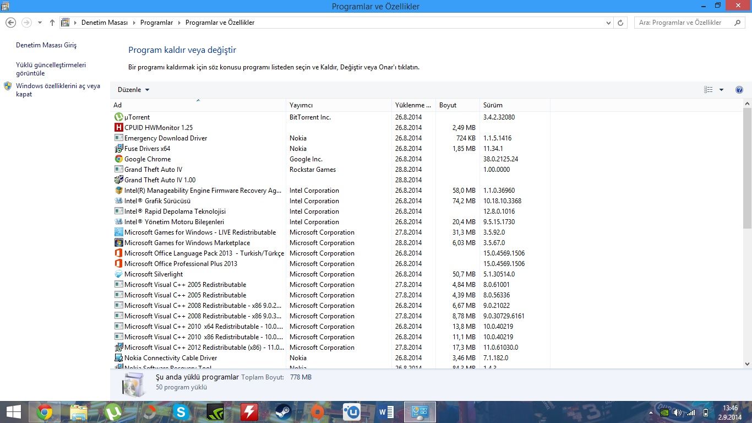Image resolution: width=752 pixels, height=423 pixels.
Task: Select Grand Theft Auto IV 1.00 icon
Action: [118, 180]
